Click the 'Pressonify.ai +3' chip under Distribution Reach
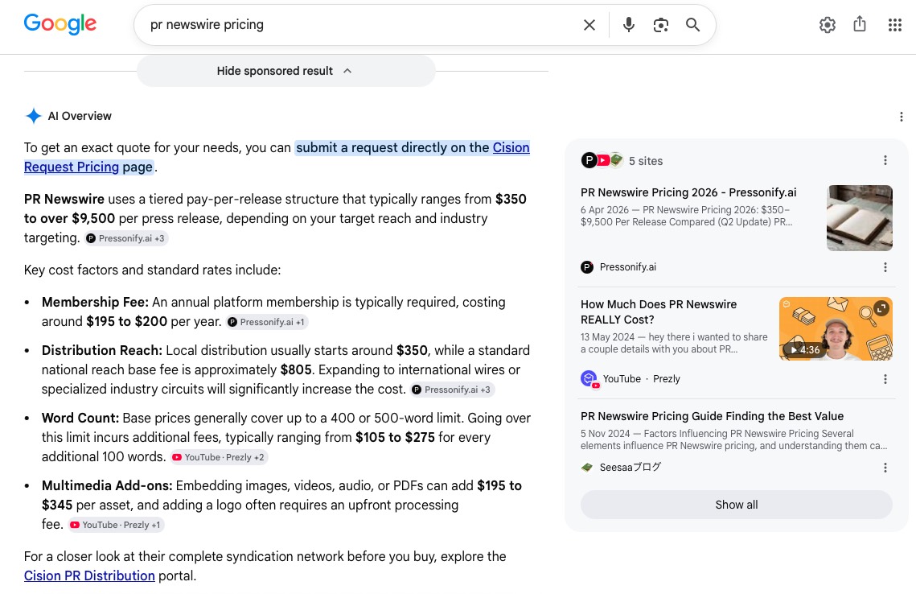The width and height of the screenshot is (916, 594). 452,390
